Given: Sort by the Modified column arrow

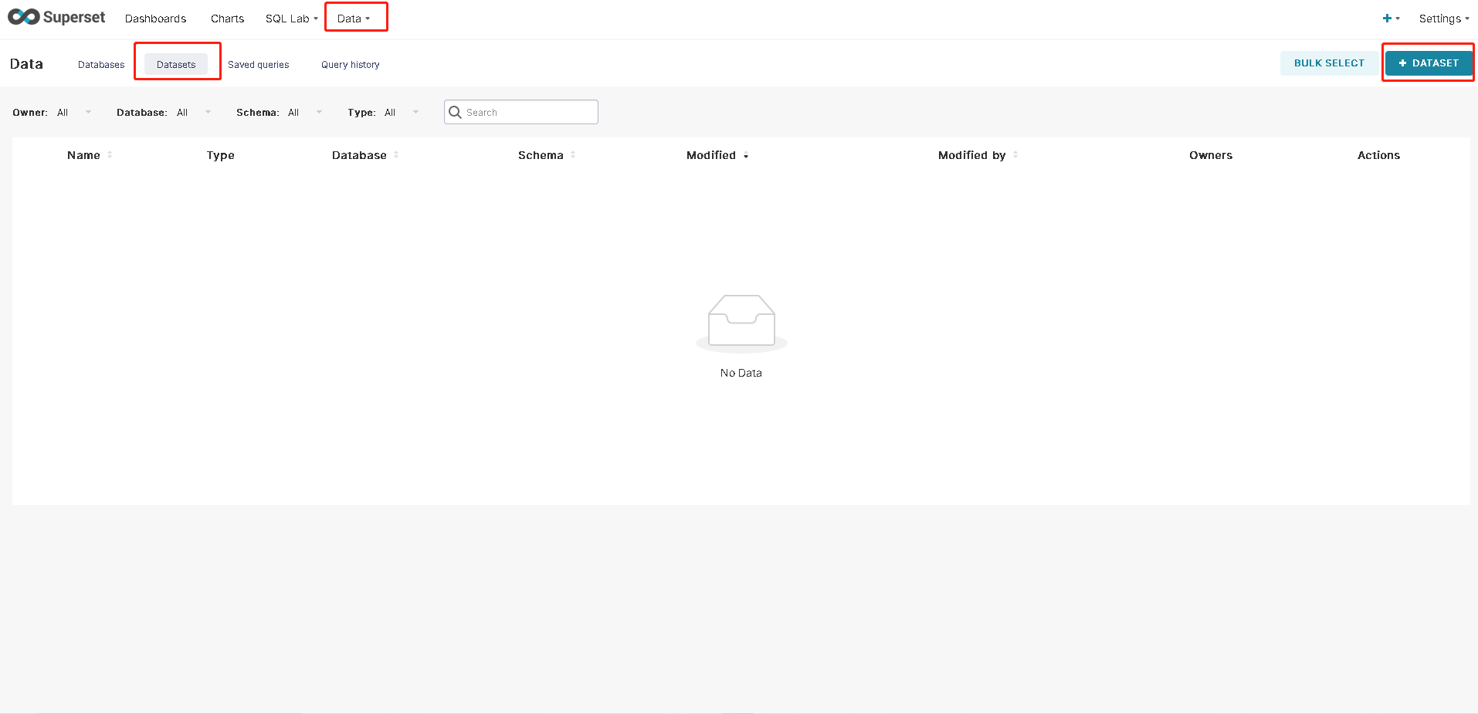Looking at the screenshot, I should [x=745, y=156].
